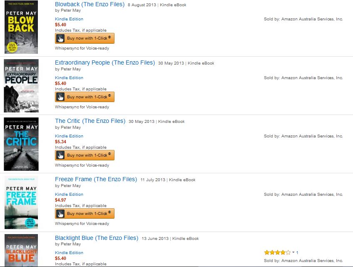Open Blacklight Blue (The Enzo Files) title
Viewport: 353px width, 267px height.
click(97, 238)
